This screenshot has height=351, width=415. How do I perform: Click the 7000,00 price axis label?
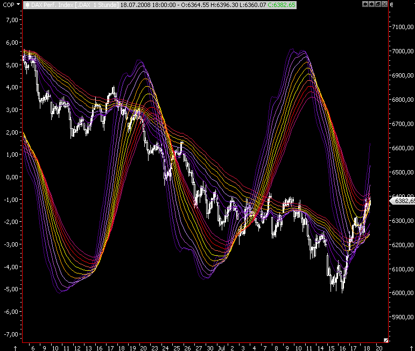coord(403,52)
